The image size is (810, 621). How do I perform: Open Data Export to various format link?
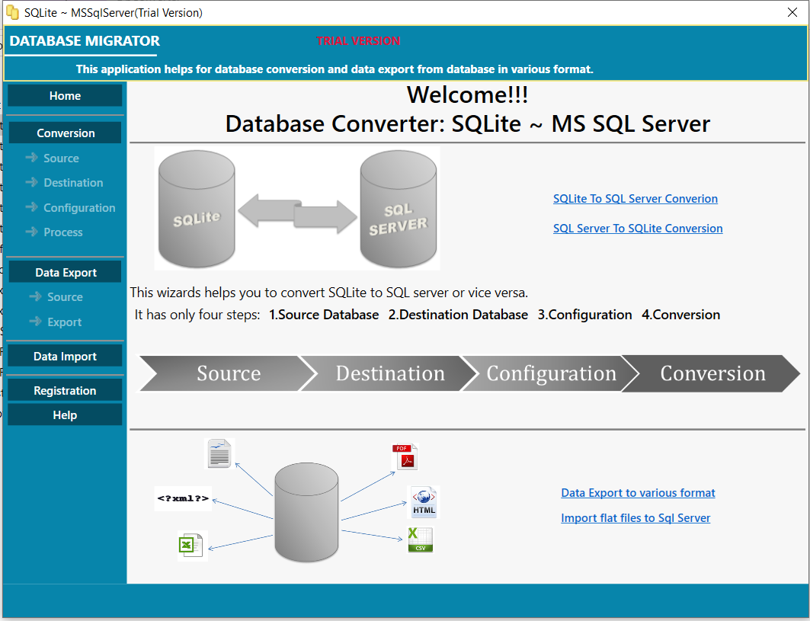tap(638, 493)
